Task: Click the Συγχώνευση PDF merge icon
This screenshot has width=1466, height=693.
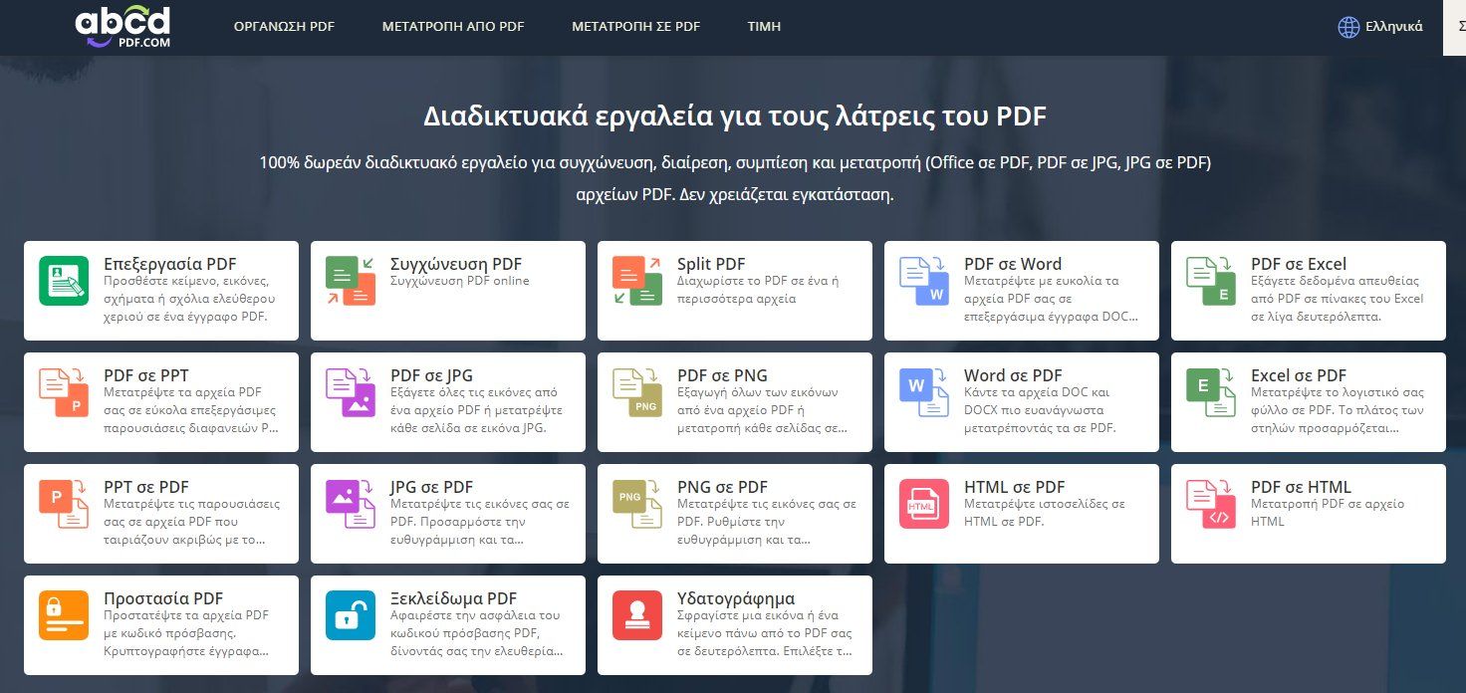Action: 351,281
